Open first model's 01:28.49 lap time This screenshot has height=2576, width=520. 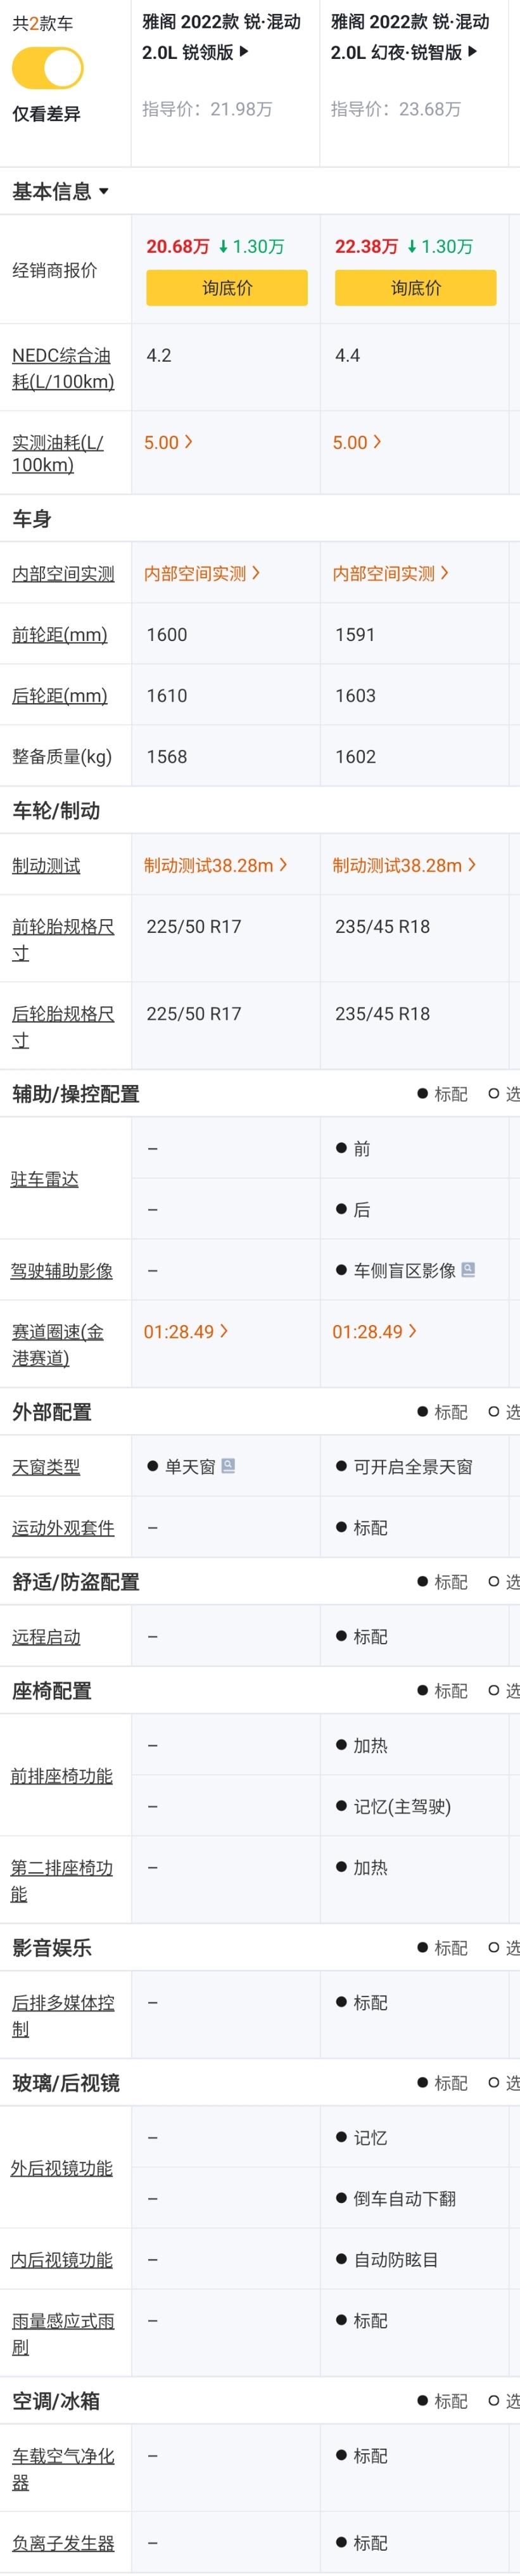click(185, 1331)
